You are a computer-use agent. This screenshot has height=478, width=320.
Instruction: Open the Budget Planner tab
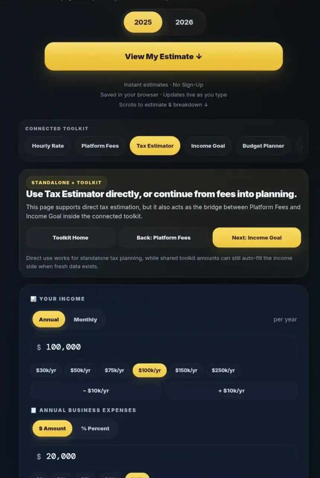pyautogui.click(x=263, y=146)
